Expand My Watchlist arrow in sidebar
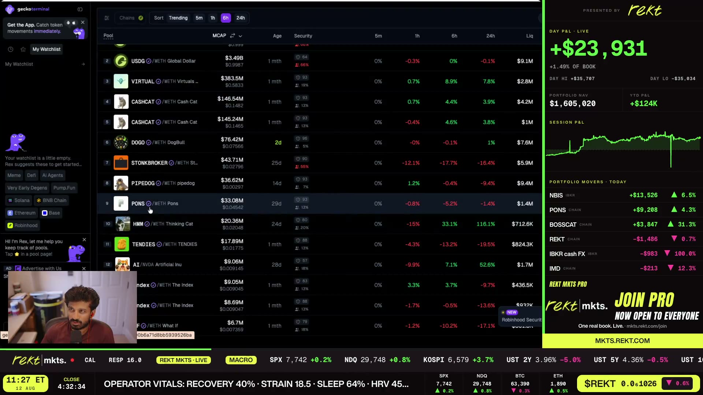The image size is (703, 395). [83, 64]
